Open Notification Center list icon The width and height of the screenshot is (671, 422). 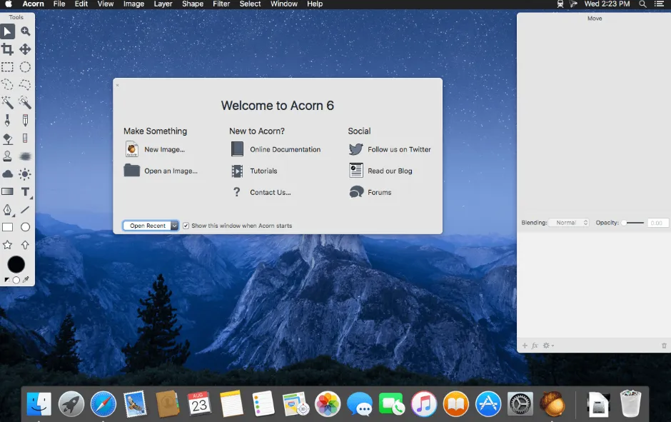660,4
